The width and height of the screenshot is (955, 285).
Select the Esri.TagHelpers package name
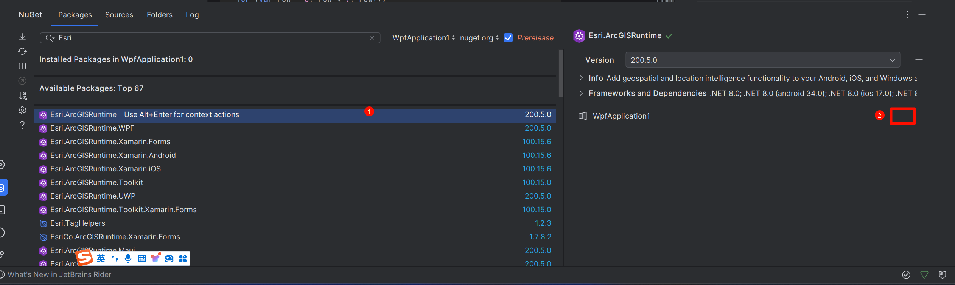pyautogui.click(x=78, y=223)
